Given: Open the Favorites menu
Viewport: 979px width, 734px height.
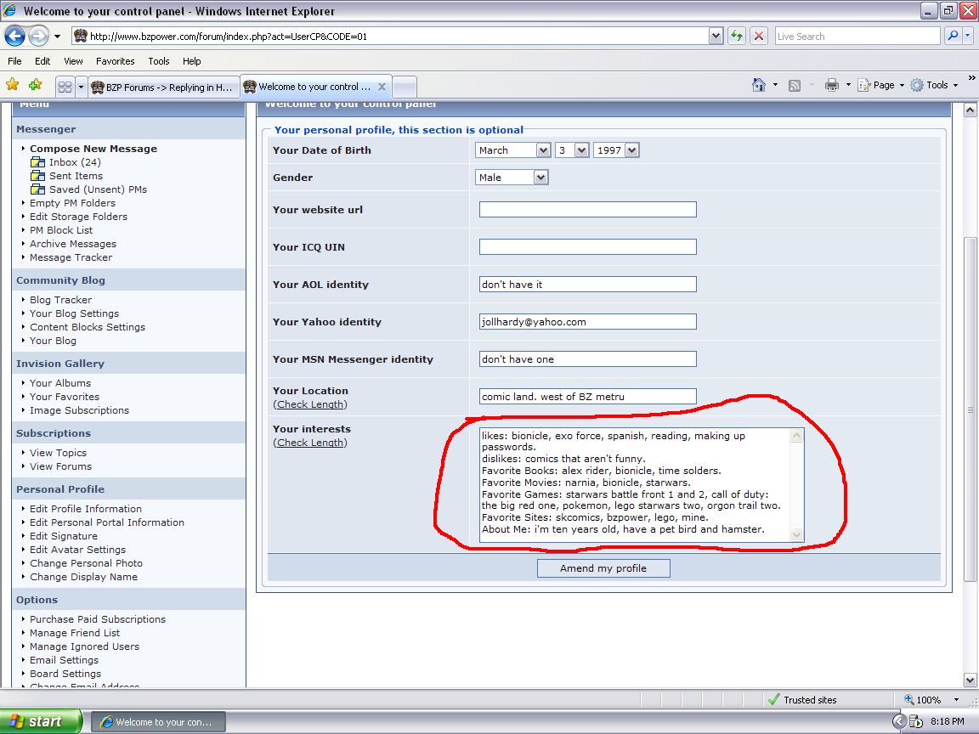Looking at the screenshot, I should (x=115, y=61).
